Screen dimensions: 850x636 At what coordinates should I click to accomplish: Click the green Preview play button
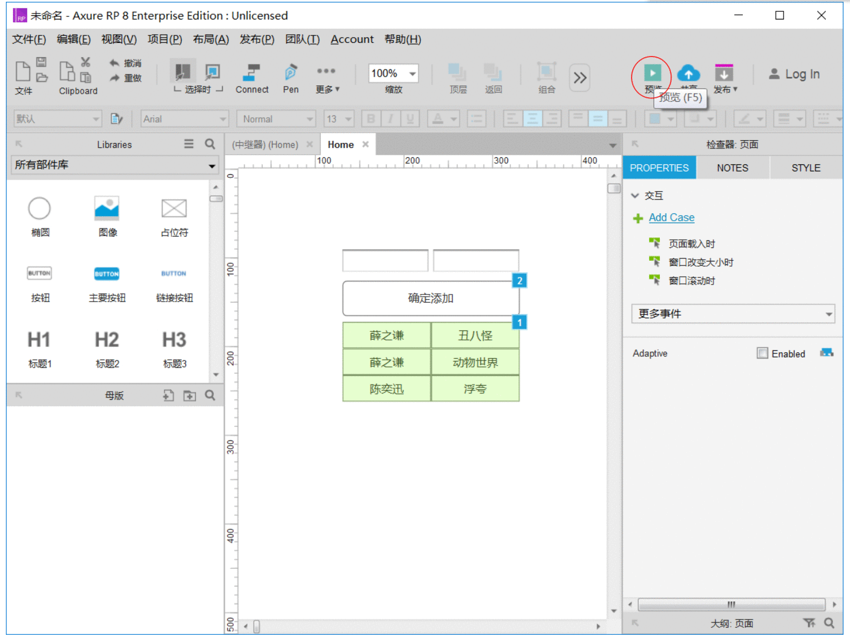click(652, 73)
